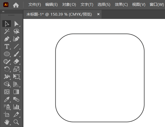Screen dimensions: 165x127
Task: Open the 效果(C) menu
Action: 121,5
